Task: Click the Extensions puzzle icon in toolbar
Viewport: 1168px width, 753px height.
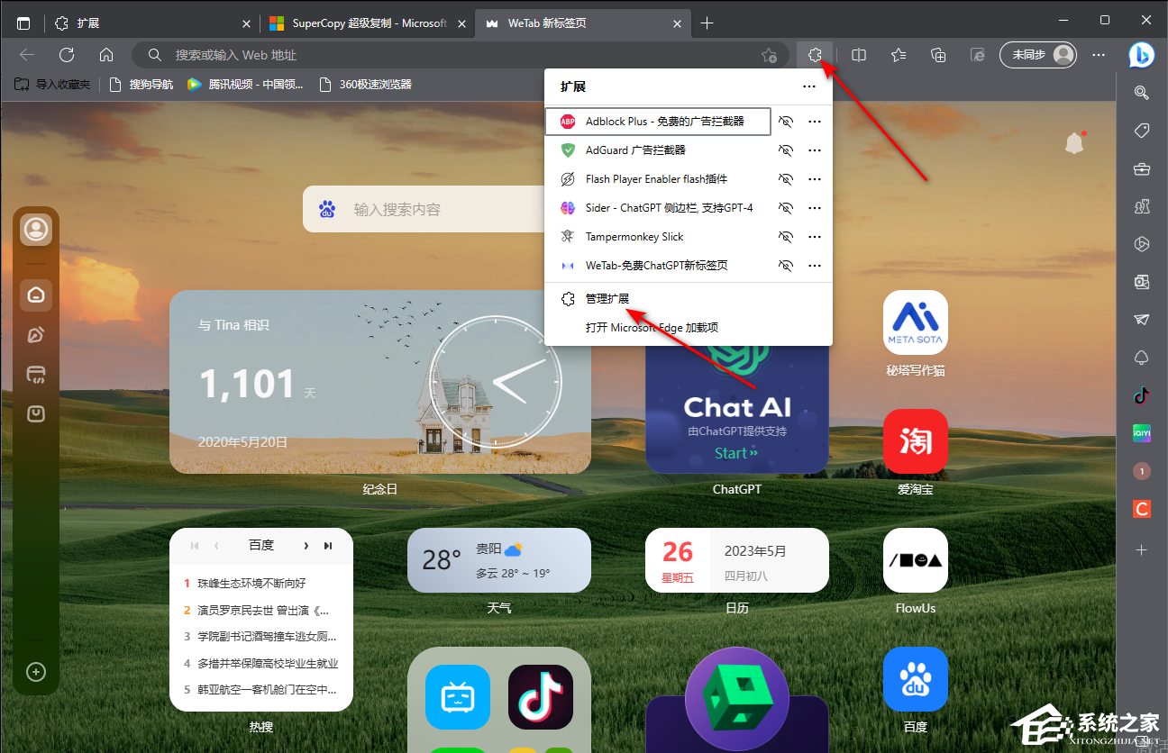Action: point(815,55)
